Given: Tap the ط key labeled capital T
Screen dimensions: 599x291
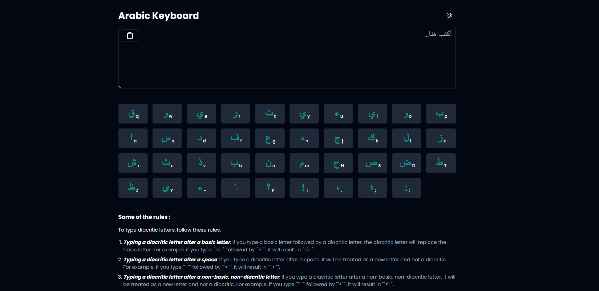Looking at the screenshot, I should (441, 163).
